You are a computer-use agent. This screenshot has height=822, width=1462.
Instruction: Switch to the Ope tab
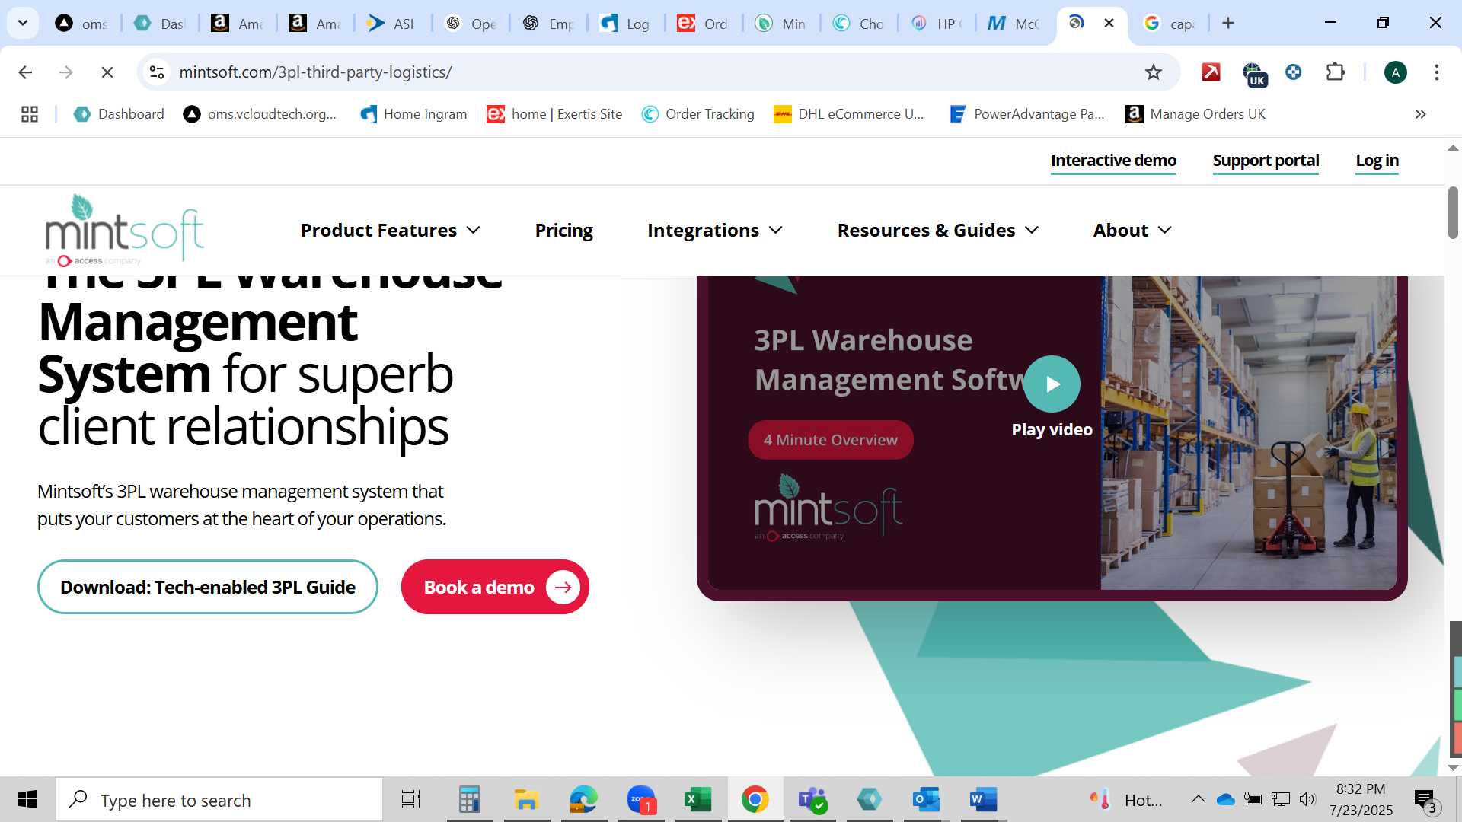(x=470, y=24)
